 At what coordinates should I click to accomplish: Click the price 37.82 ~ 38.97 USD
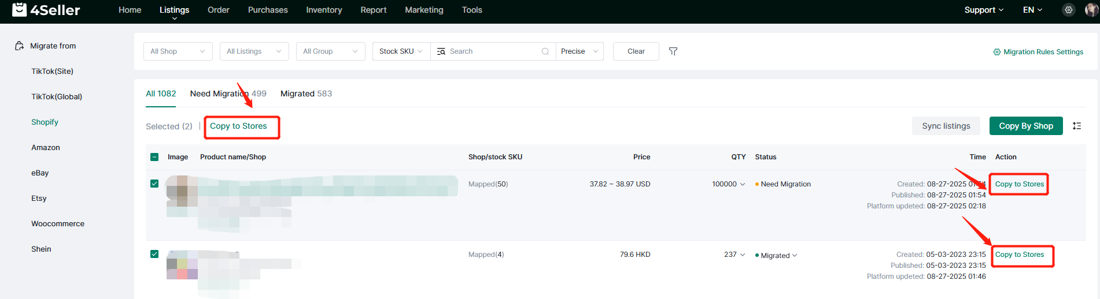(x=620, y=184)
